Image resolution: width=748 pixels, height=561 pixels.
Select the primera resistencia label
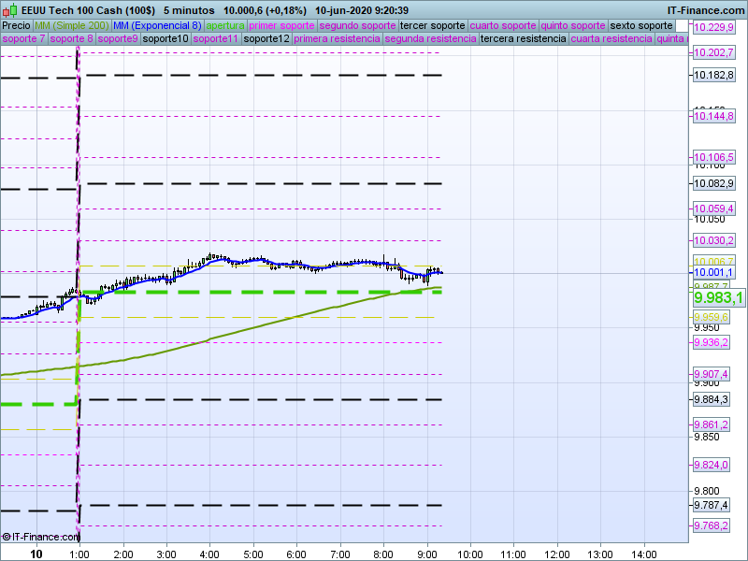click(x=337, y=39)
